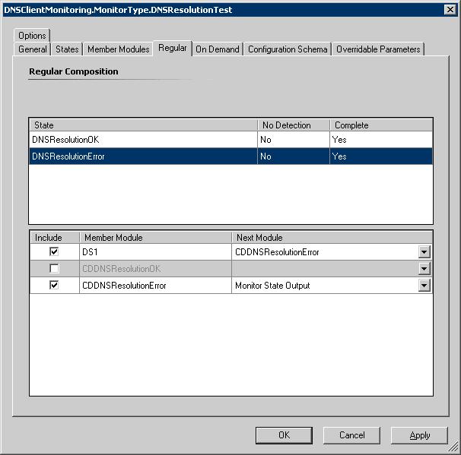
Task: Select the On Demand tab
Action: click(218, 49)
